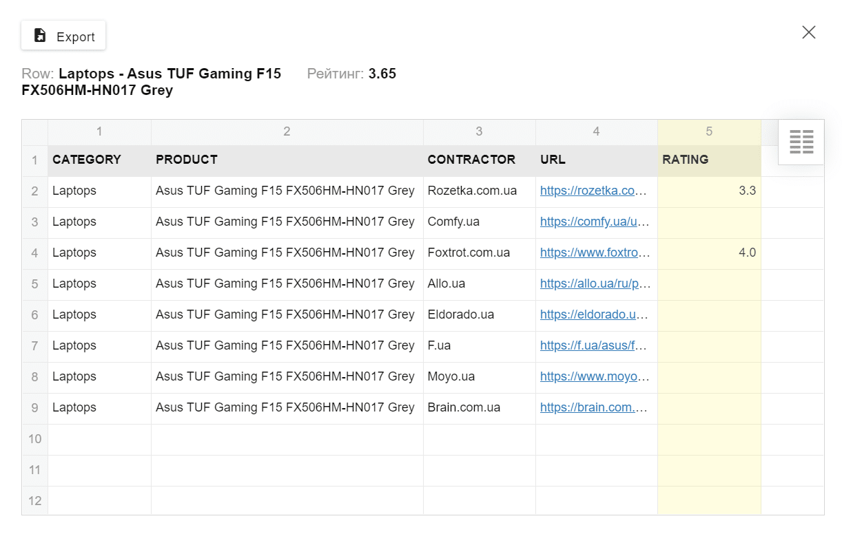This screenshot has width=842, height=534.
Task: Open the Rozetka product URL link
Action: click(x=594, y=191)
